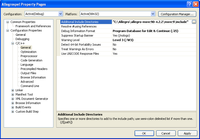Click the Level 3 (/W3) value

tap(154, 40)
